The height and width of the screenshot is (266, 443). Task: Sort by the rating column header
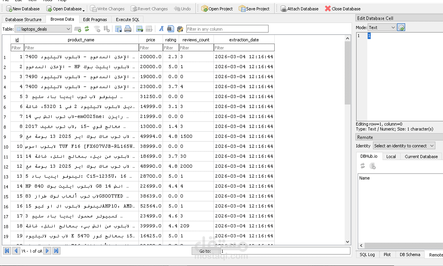[x=171, y=40]
